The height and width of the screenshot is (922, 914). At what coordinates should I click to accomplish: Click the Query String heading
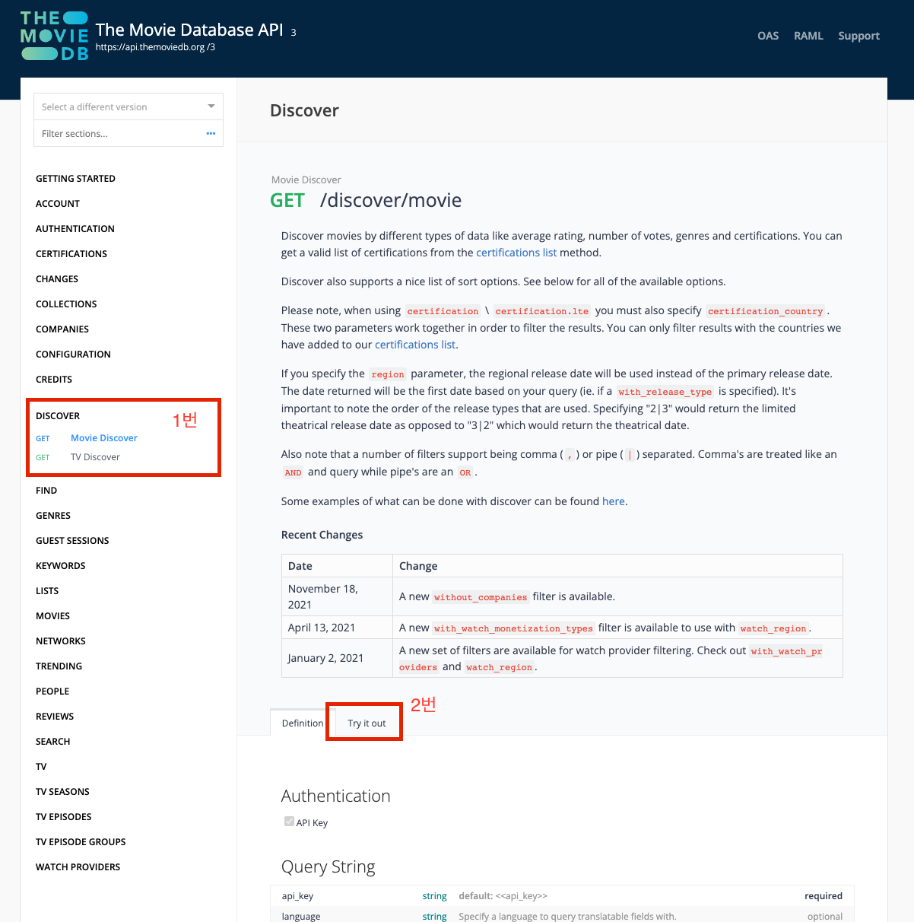pos(328,867)
